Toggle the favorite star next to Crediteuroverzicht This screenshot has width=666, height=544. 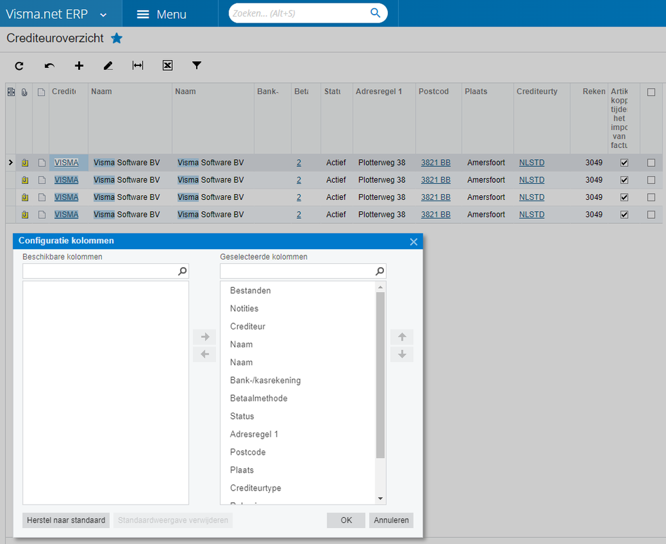point(117,38)
